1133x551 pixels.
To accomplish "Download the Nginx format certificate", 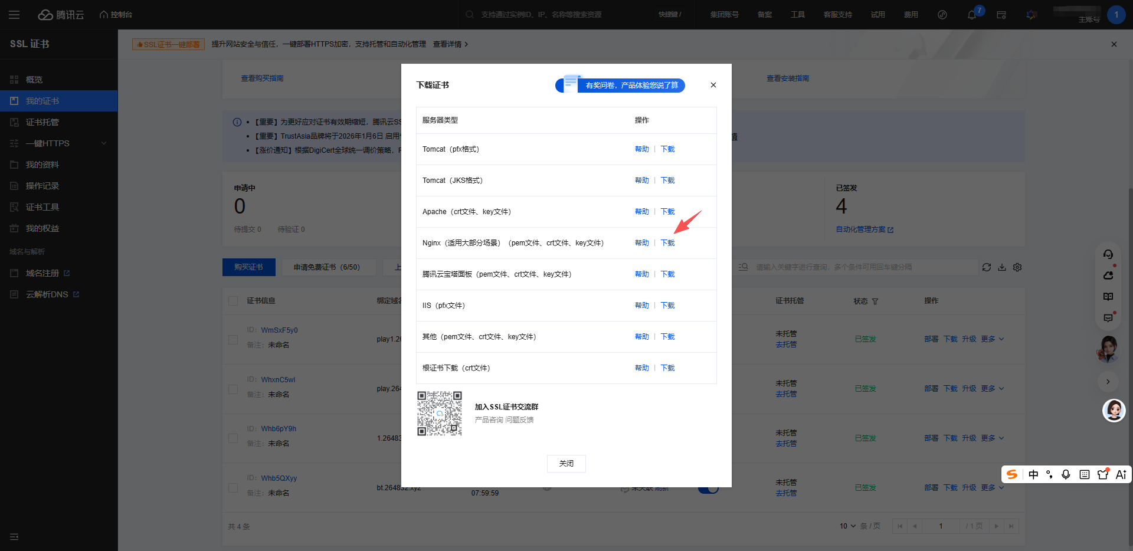I will [667, 243].
